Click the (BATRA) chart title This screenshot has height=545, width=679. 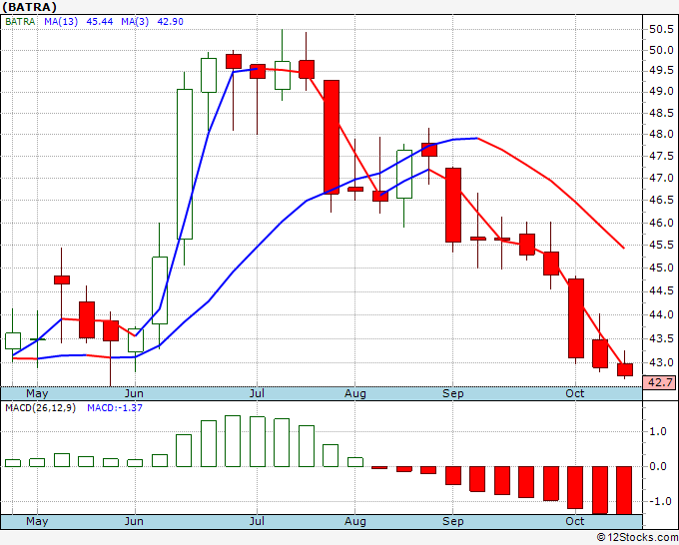[x=29, y=7]
